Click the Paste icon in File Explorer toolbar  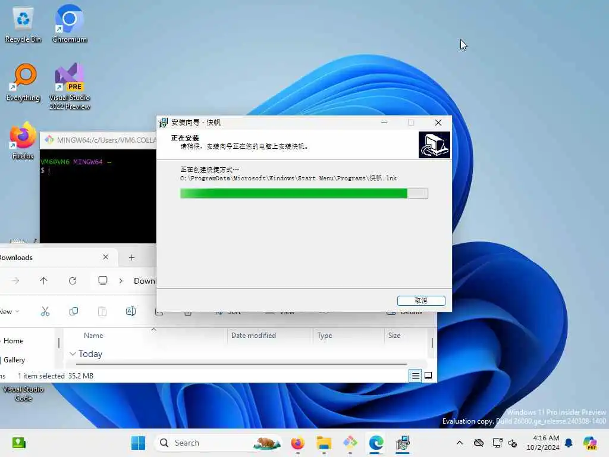tap(102, 311)
